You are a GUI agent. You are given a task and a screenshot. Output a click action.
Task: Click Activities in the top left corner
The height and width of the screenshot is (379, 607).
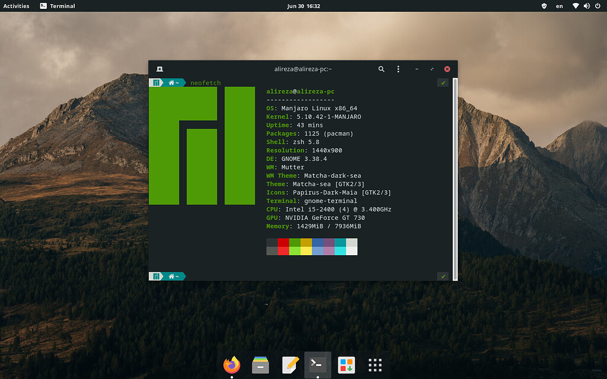(16, 6)
